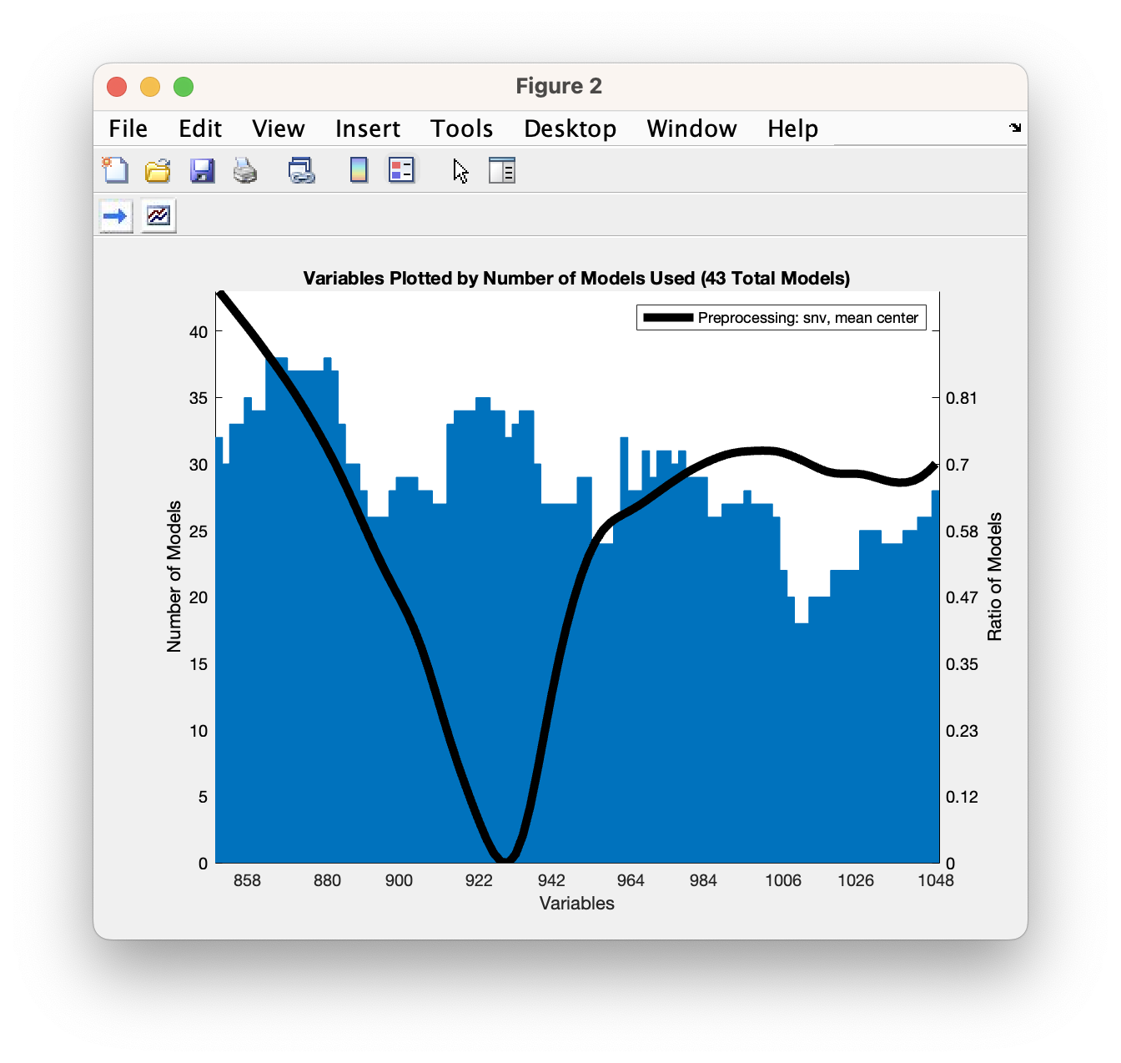This screenshot has width=1121, height=1063.
Task: Click the 'Figure 2' window title
Action: tap(559, 86)
